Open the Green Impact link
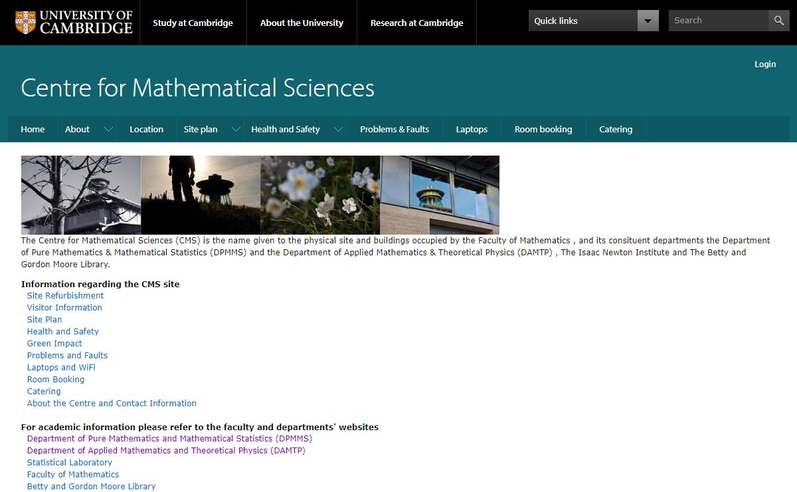Viewport: 797px width, 492px height. (x=54, y=344)
